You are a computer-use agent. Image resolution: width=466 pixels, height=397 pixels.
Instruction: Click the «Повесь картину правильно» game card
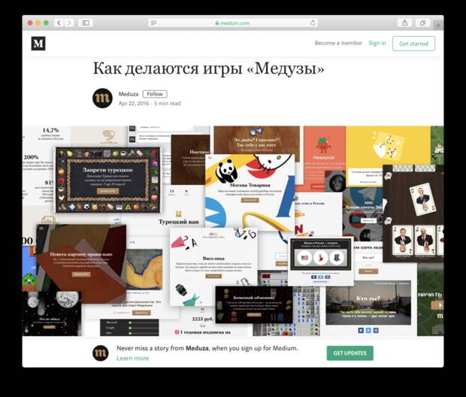click(x=81, y=263)
